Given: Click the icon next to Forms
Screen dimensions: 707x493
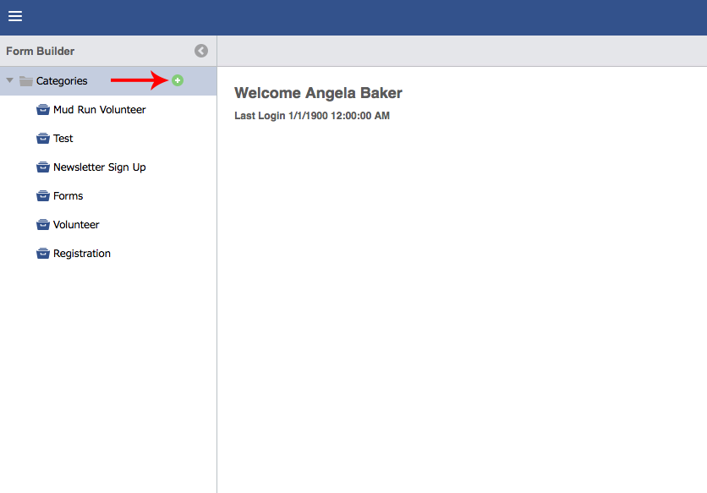Looking at the screenshot, I should click(x=43, y=196).
